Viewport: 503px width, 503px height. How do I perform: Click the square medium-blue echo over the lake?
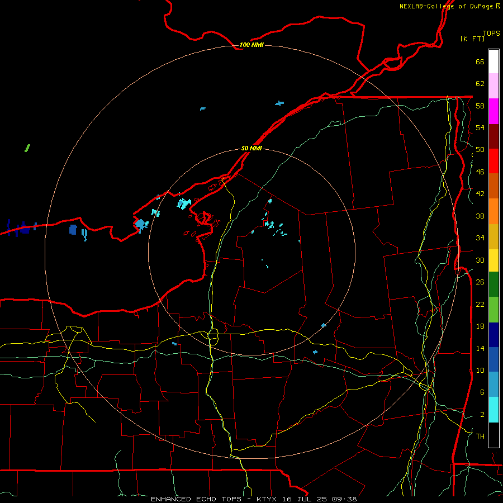click(73, 230)
